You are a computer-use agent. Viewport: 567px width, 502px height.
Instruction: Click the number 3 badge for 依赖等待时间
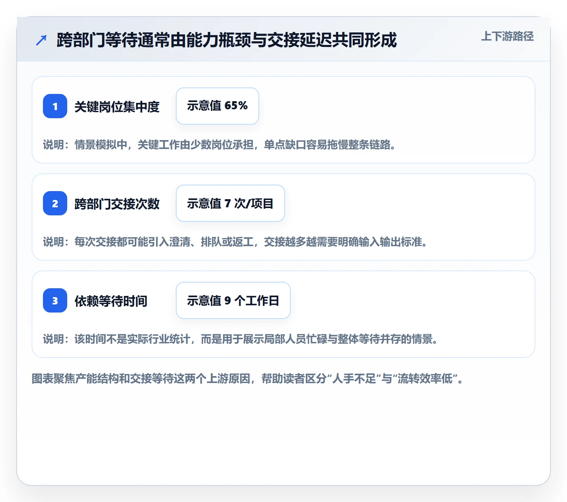[x=55, y=300]
